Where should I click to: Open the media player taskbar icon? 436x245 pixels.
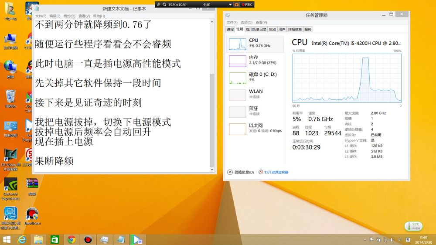click(137, 239)
